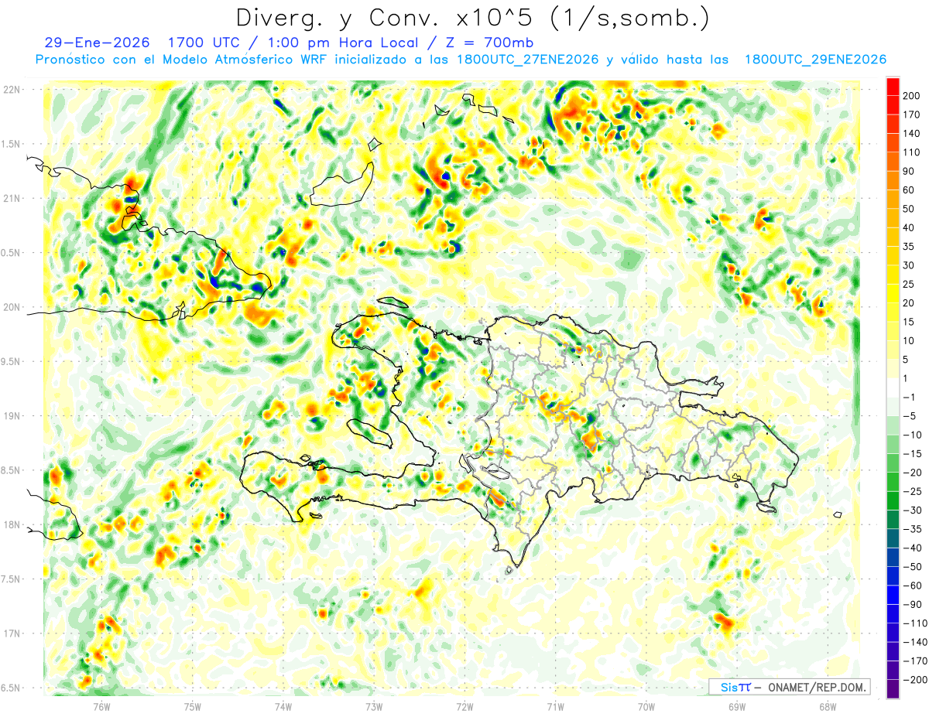Image resolution: width=929 pixels, height=717 pixels.
Task: Click the date text '29-Ene-2026'
Action: (97, 43)
